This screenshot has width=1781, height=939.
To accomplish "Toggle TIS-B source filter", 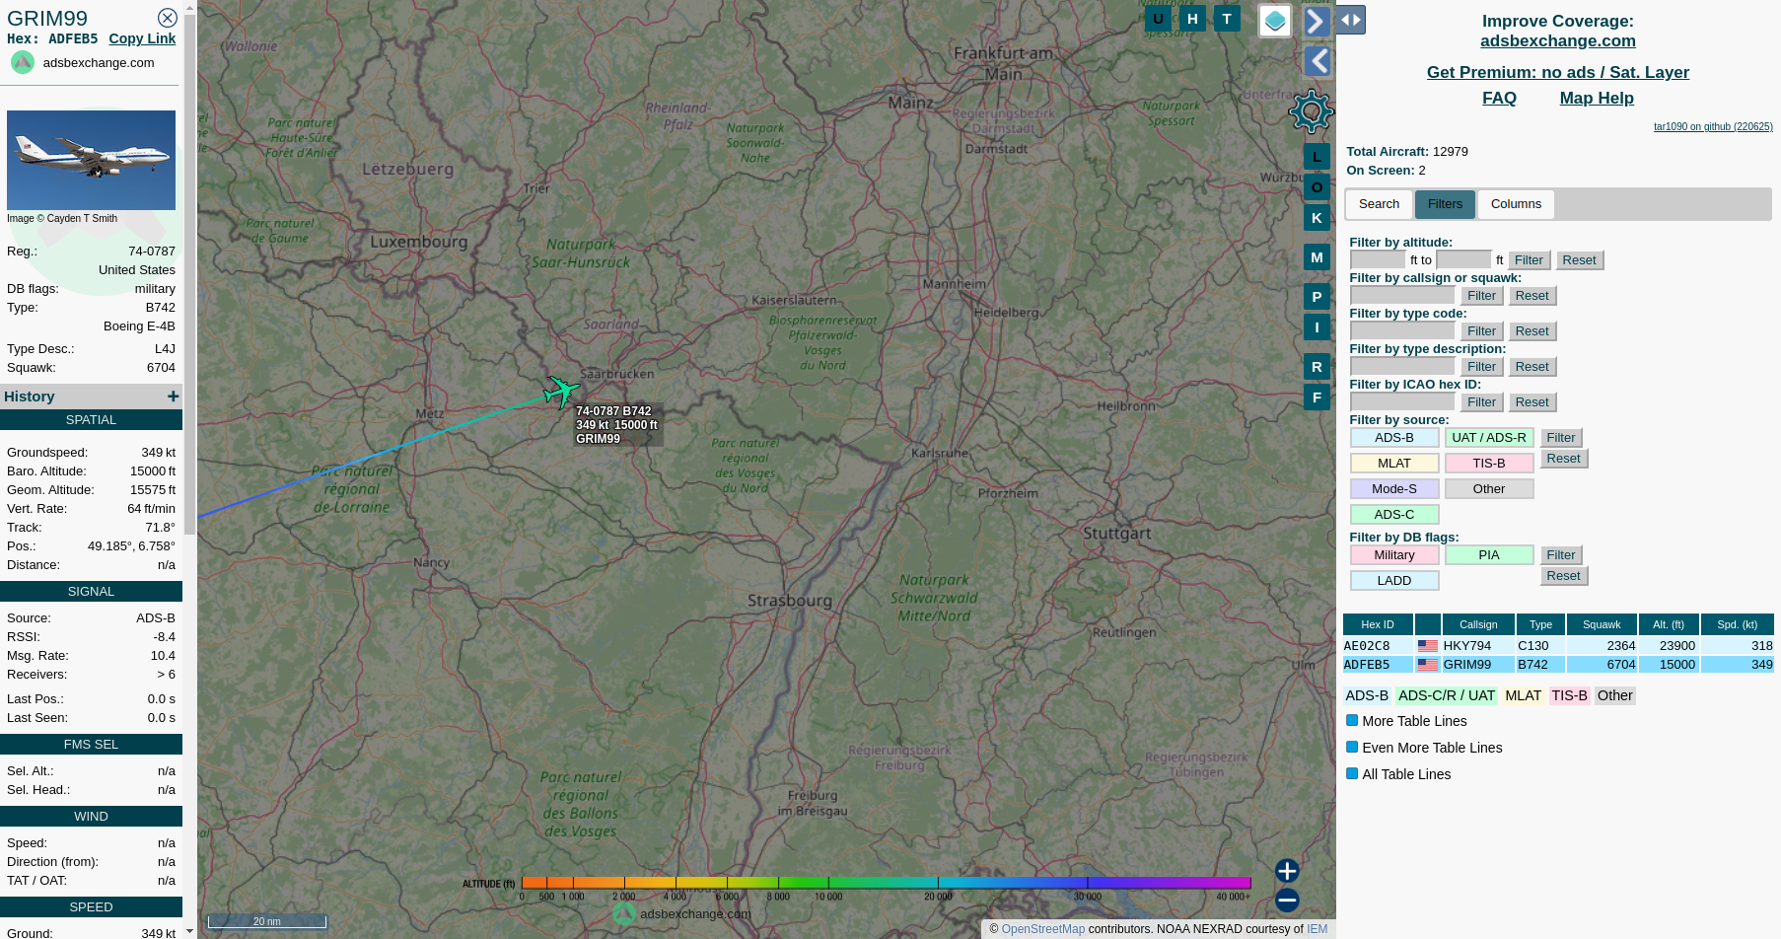I will (1489, 464).
